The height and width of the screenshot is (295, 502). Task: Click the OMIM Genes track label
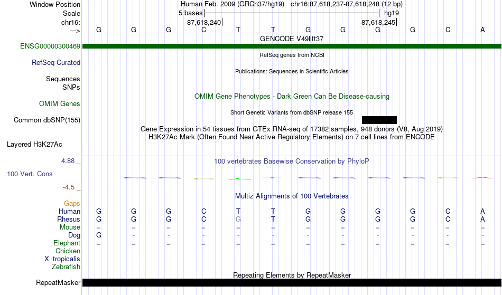pos(59,103)
